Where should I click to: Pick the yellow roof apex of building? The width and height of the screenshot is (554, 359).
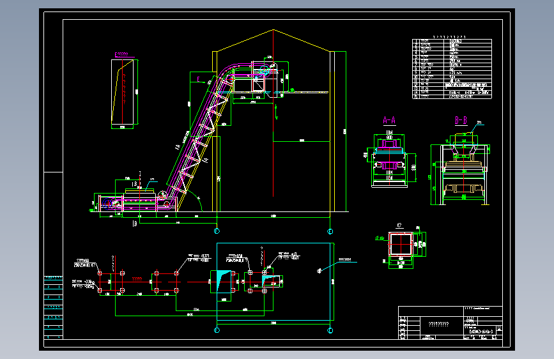pyautogui.click(x=273, y=30)
